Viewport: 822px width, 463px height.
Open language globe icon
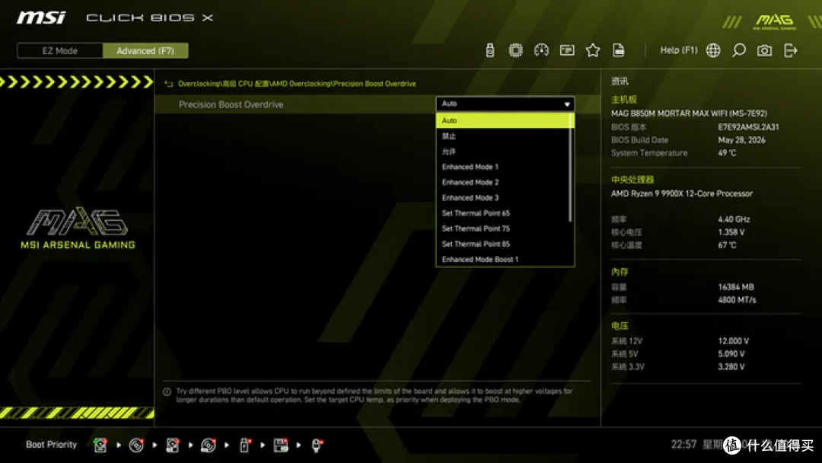tap(713, 50)
